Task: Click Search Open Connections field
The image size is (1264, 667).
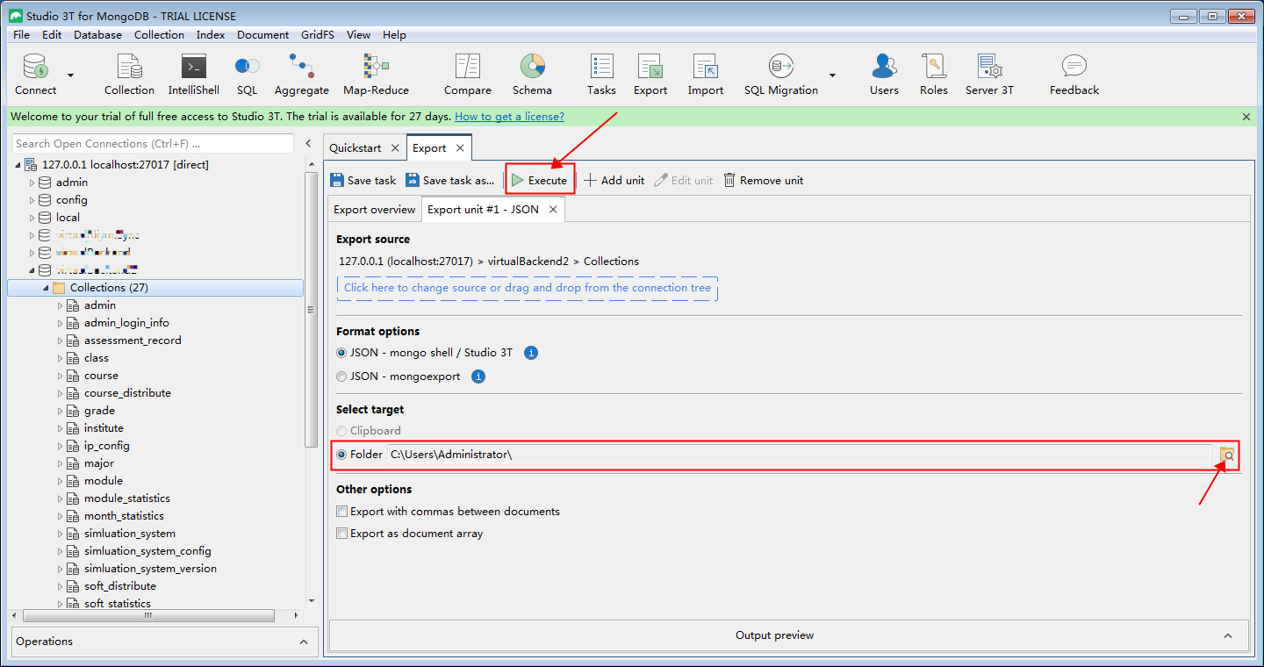Action: [x=154, y=143]
